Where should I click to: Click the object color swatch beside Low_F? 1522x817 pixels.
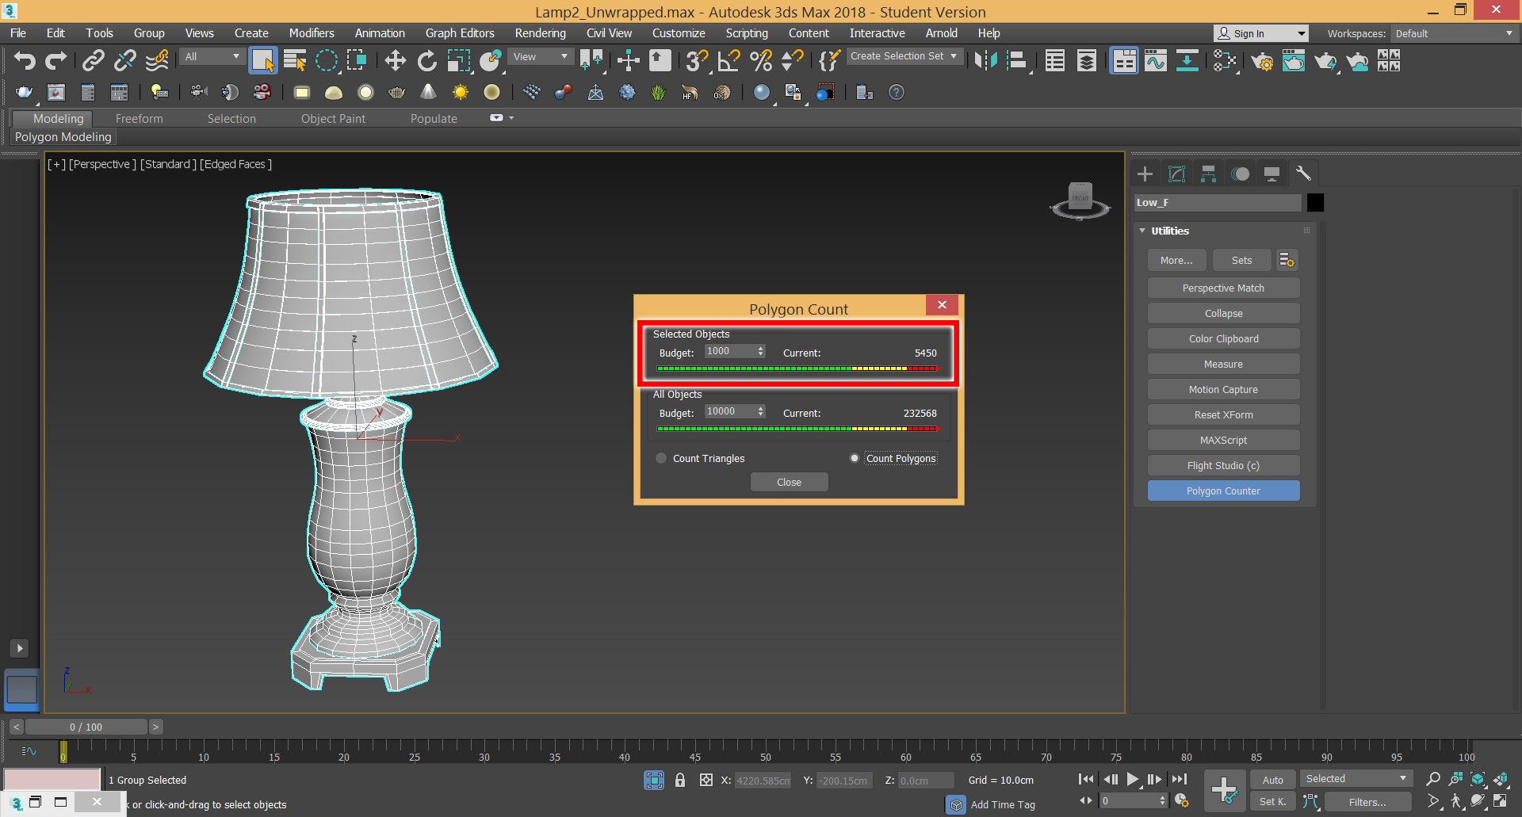point(1315,202)
